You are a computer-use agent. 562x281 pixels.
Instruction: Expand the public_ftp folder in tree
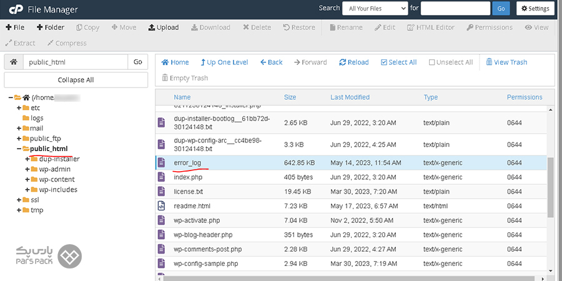pos(19,139)
